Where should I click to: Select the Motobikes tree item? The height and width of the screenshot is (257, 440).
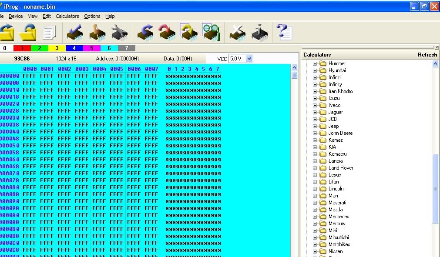(x=339, y=244)
